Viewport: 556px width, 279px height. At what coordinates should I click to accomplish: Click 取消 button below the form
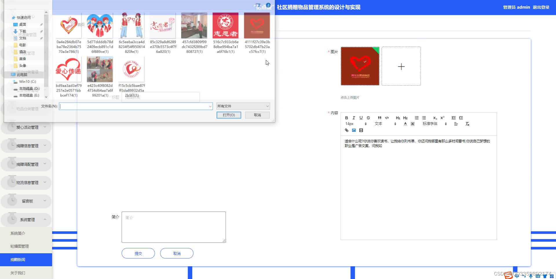[177, 253]
